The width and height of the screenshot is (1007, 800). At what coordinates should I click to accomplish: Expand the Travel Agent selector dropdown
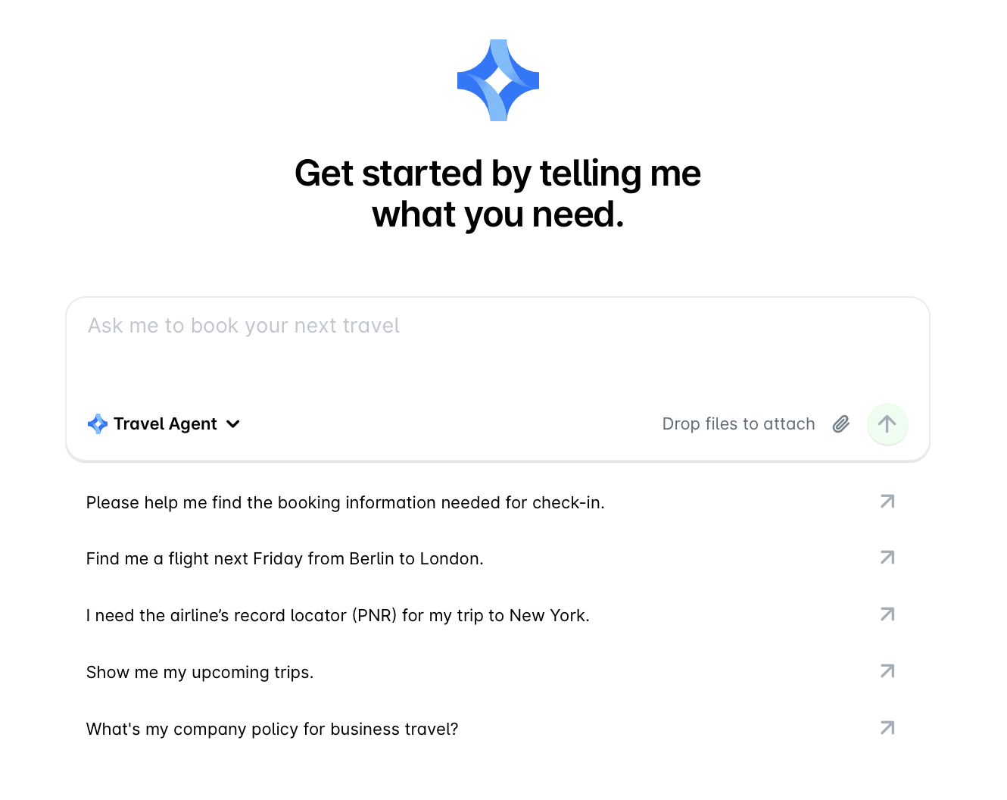(232, 424)
